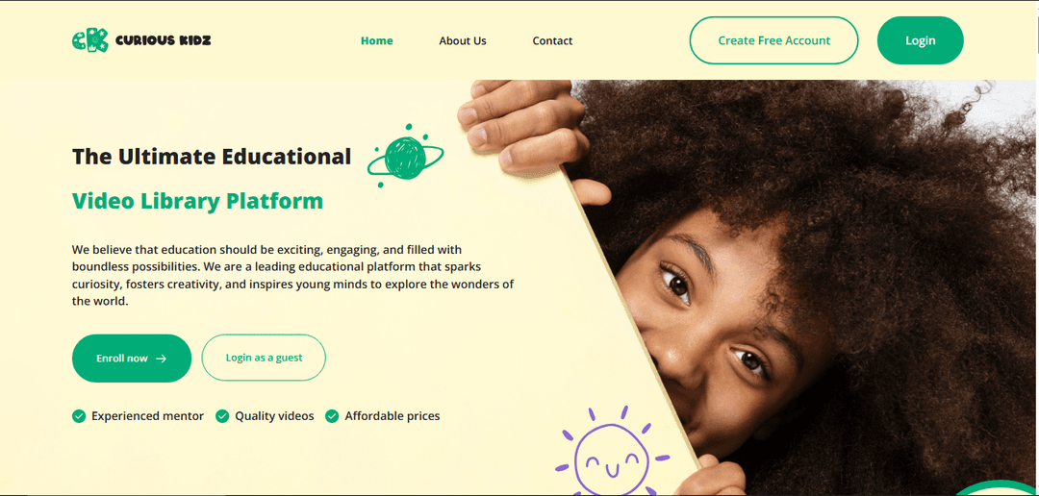Go to the About Us page
This screenshot has width=1039, height=496.
pos(463,41)
